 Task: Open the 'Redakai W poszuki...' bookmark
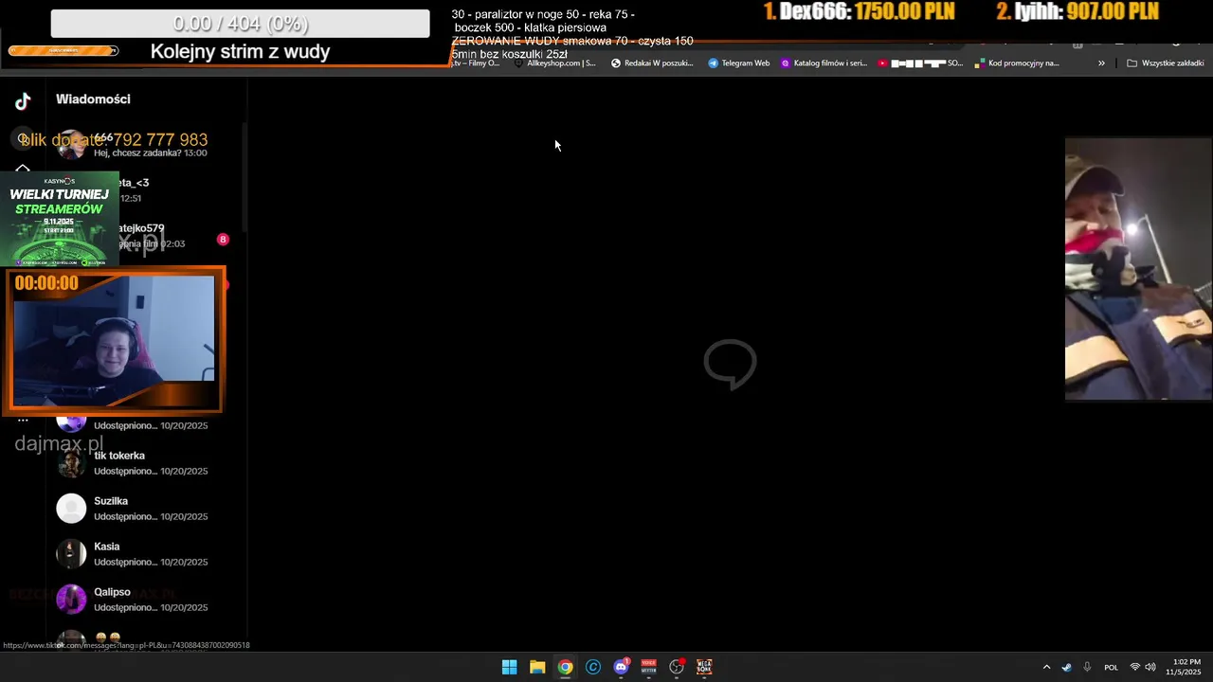[x=652, y=63]
